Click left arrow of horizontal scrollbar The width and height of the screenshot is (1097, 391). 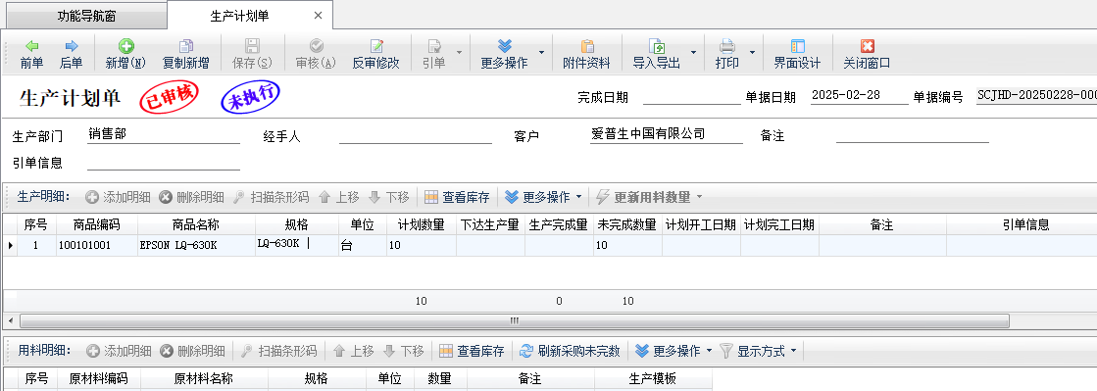tap(10, 321)
